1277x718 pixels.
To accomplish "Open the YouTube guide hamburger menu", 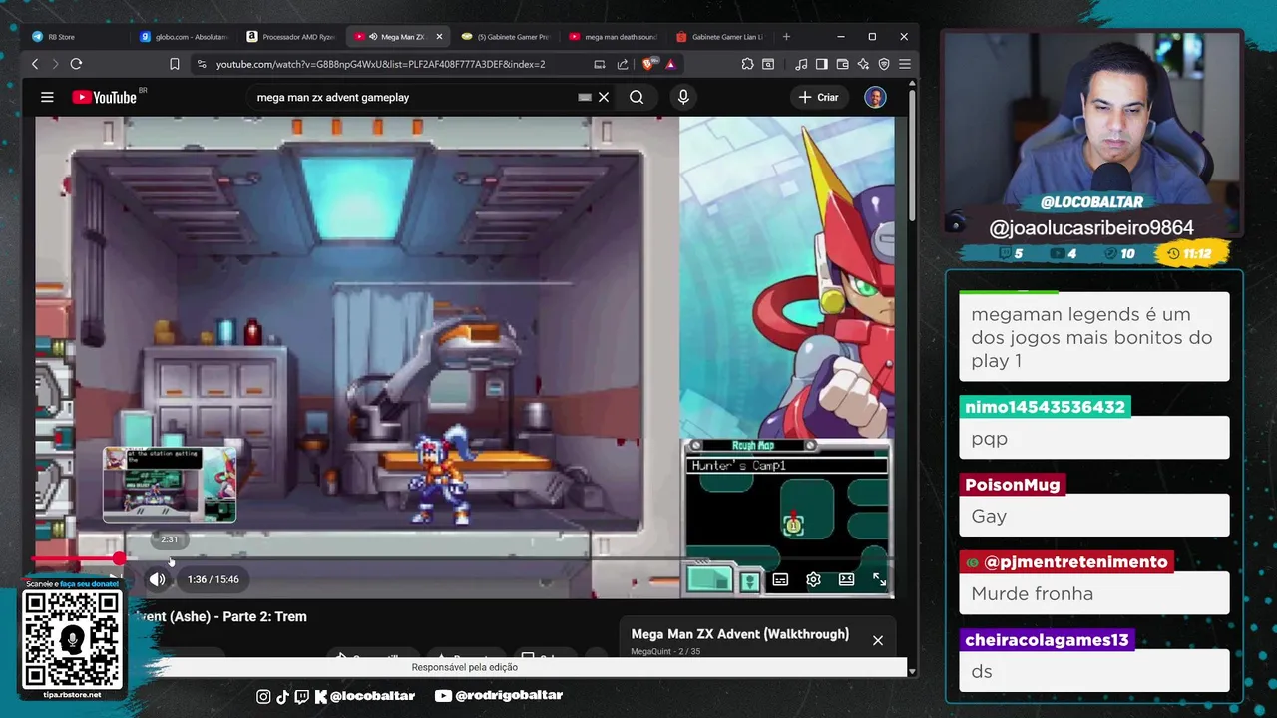I will [x=47, y=97].
